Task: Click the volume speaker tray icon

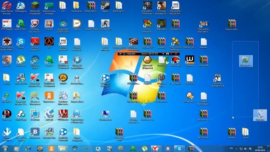Action: click(x=246, y=149)
